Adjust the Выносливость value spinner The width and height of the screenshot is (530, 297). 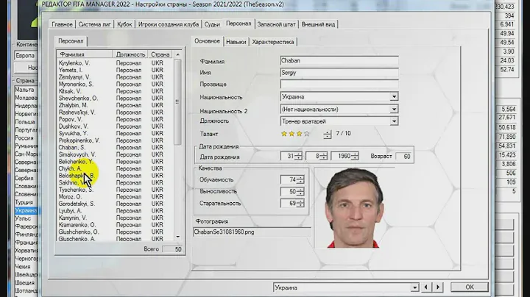(300, 192)
